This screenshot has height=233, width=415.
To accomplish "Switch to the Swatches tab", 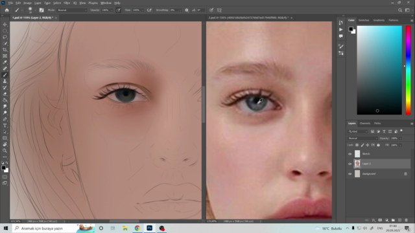I will (x=364, y=20).
